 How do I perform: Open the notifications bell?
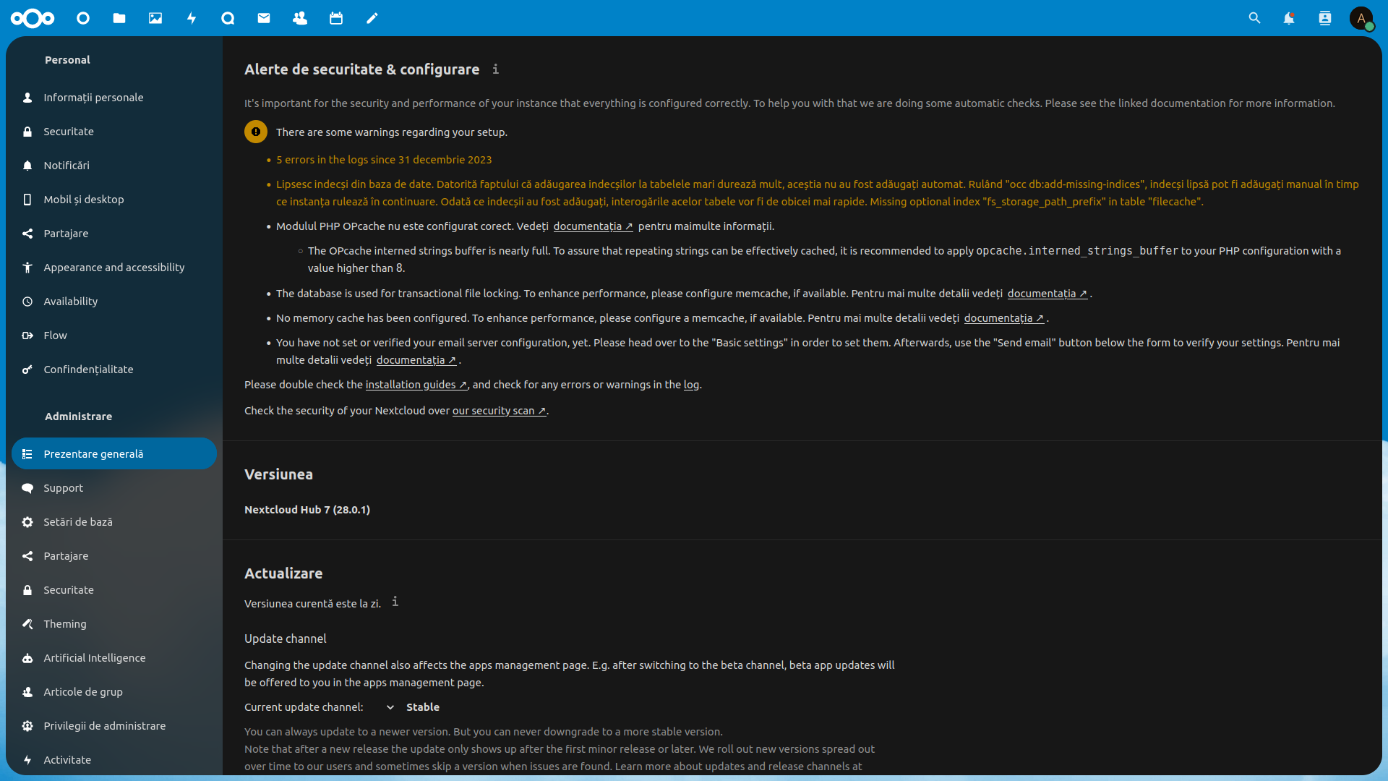pos(1289,18)
